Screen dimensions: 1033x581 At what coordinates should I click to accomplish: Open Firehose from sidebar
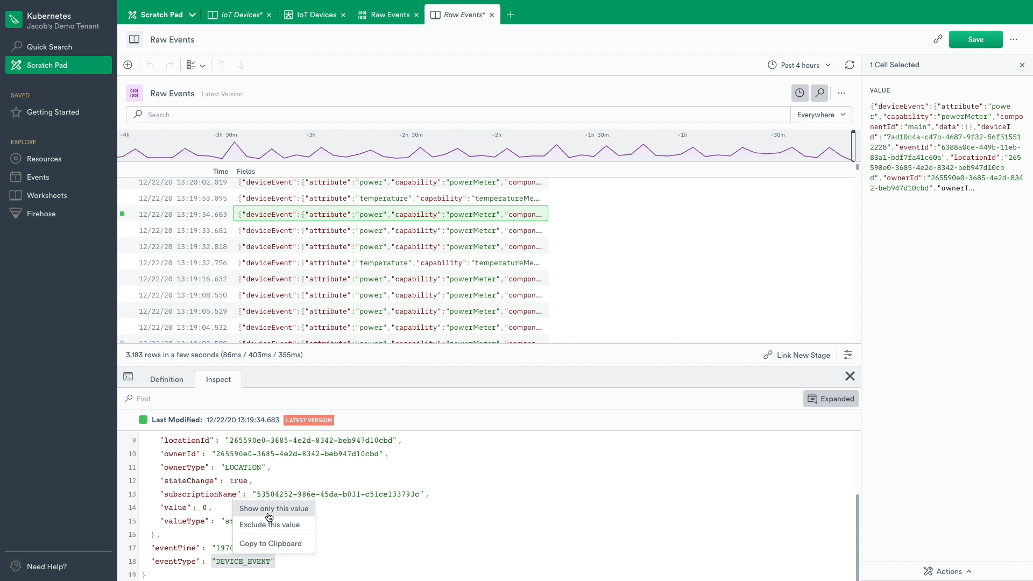pyautogui.click(x=58, y=214)
